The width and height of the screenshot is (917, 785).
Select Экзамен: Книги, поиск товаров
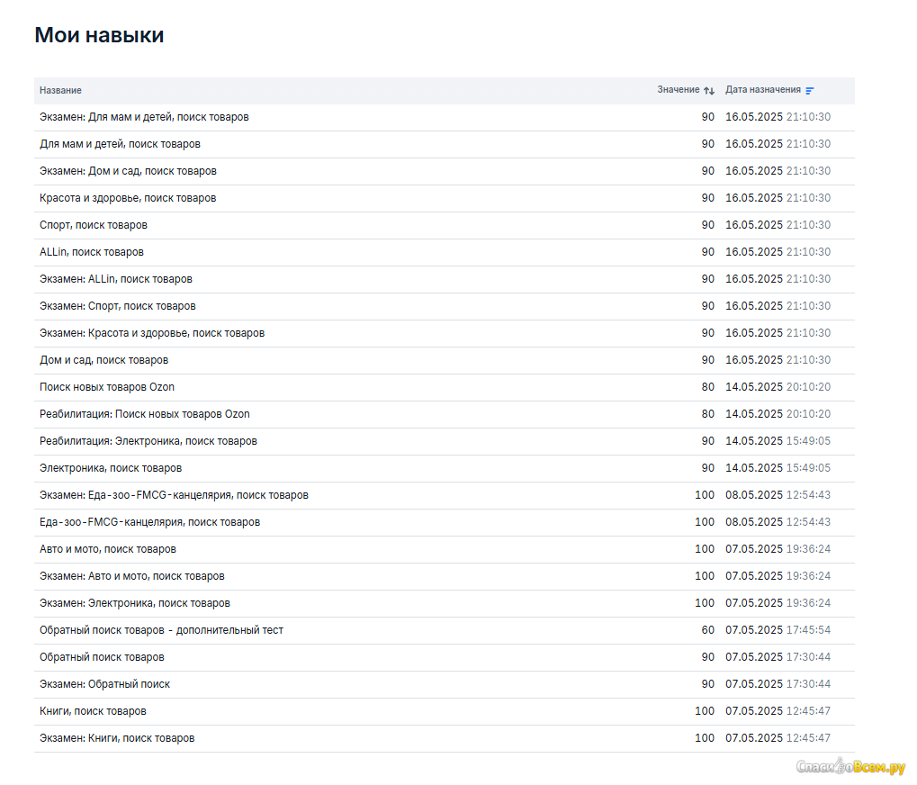click(x=117, y=738)
